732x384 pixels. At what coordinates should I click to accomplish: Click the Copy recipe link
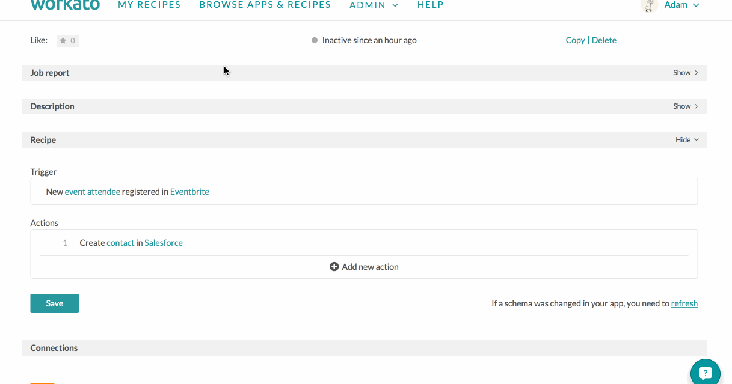click(x=575, y=40)
